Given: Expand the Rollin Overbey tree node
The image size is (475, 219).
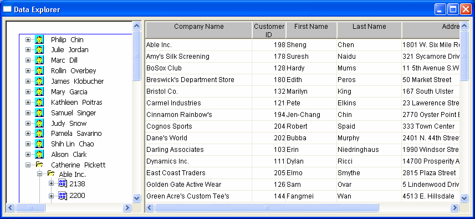Looking at the screenshot, I should [x=28, y=70].
